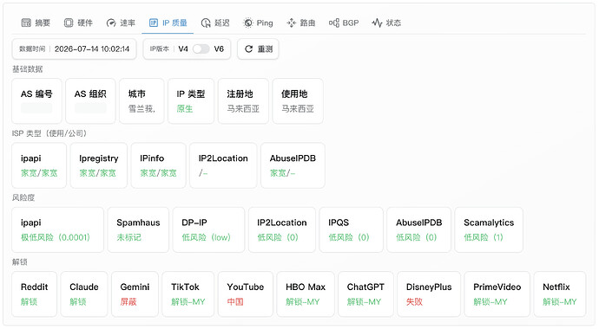Click the 摘要 summary tab icon
This screenshot has width=599, height=329.
[26, 23]
